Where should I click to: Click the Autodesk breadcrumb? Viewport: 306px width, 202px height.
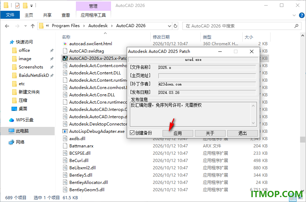point(98,26)
